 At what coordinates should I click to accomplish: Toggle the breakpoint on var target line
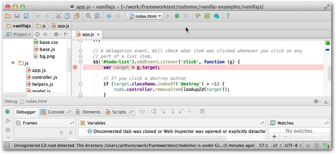pos(75,67)
